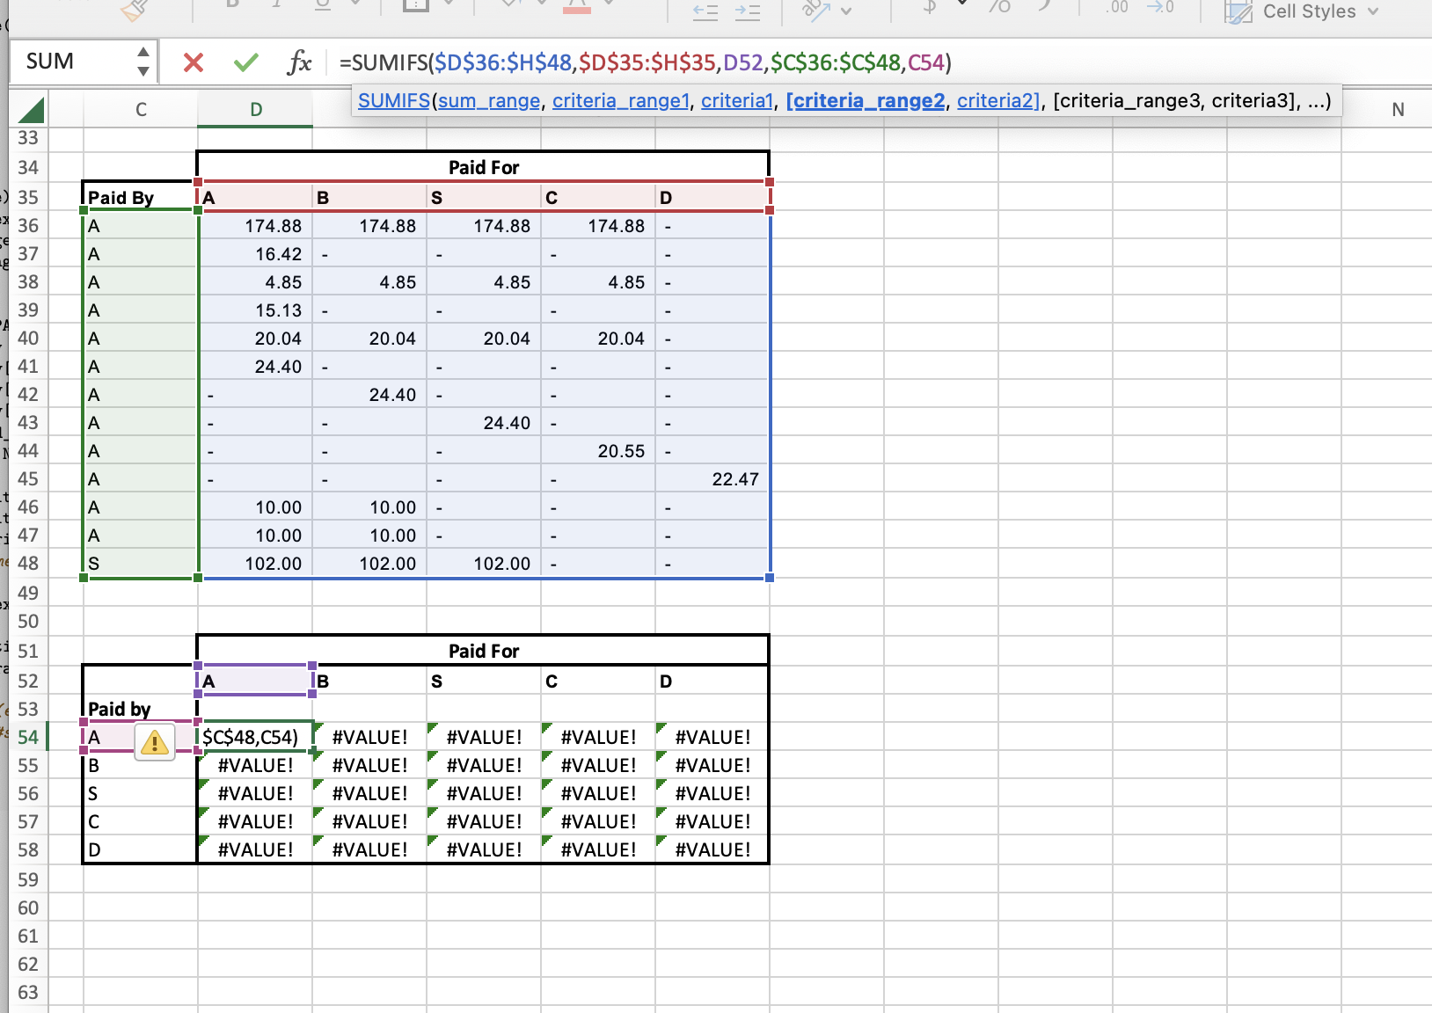Click the 22.47 cell in row 45
Screen dimensions: 1432x1013
point(712,479)
